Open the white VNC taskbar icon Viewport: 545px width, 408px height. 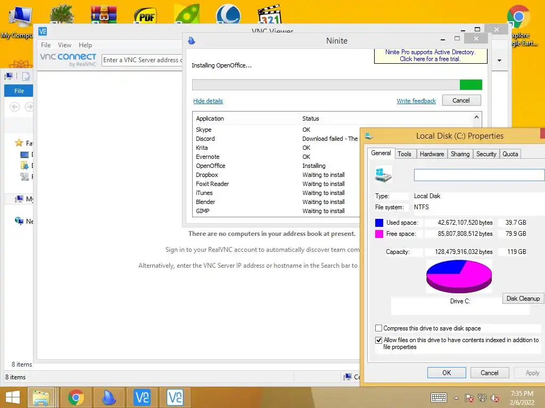[x=175, y=397]
